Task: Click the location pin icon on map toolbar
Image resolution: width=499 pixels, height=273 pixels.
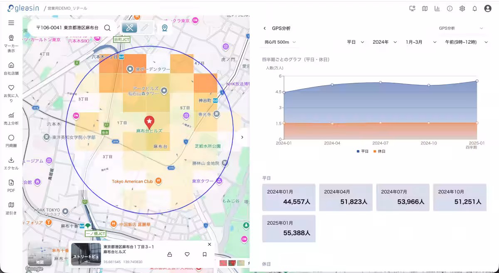Action: click(165, 27)
